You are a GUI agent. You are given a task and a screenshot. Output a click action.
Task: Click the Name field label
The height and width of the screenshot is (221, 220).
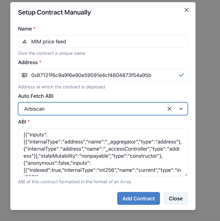pyautogui.click(x=25, y=29)
